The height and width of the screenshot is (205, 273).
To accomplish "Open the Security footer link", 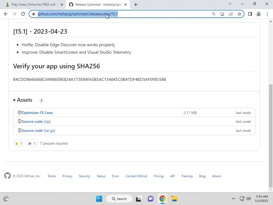I will (x=85, y=176).
